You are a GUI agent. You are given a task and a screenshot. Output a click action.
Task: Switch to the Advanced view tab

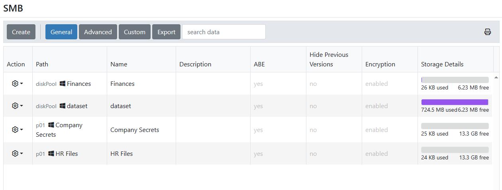[98, 32]
